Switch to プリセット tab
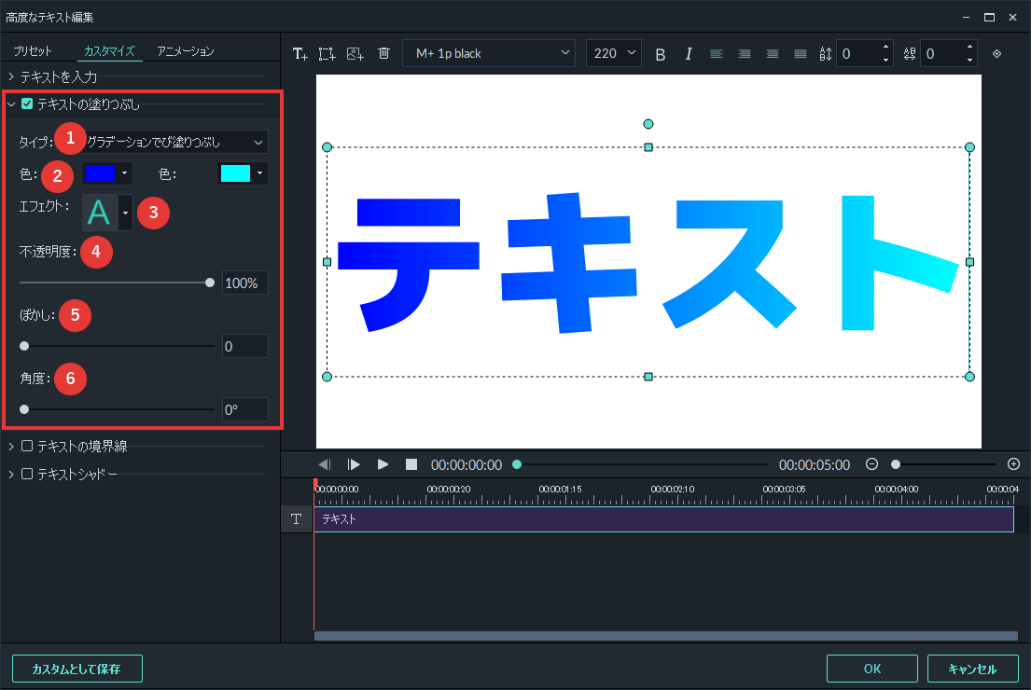The width and height of the screenshot is (1031, 690). tap(33, 51)
